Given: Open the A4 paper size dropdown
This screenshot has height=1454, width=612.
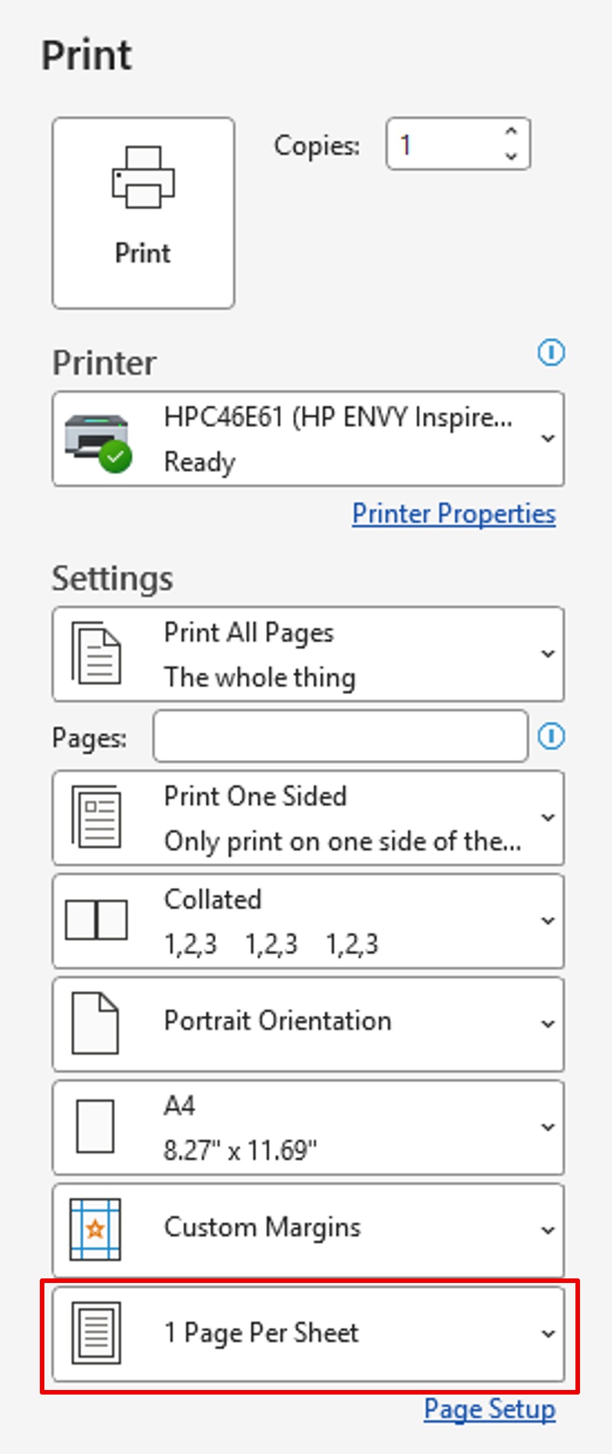Looking at the screenshot, I should click(309, 1128).
